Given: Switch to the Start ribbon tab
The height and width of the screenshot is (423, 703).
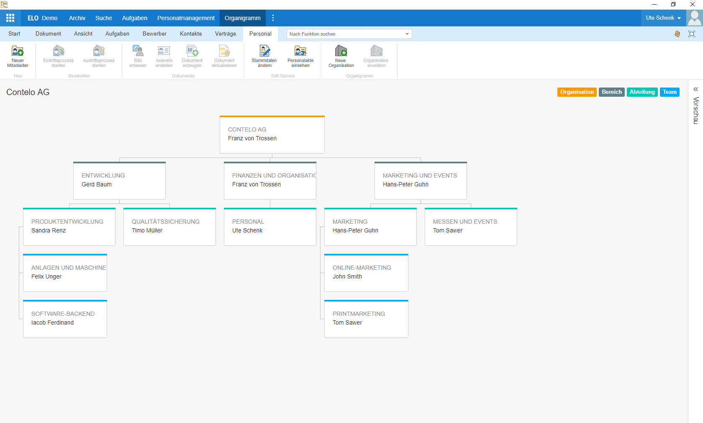Looking at the screenshot, I should pyautogui.click(x=14, y=34).
